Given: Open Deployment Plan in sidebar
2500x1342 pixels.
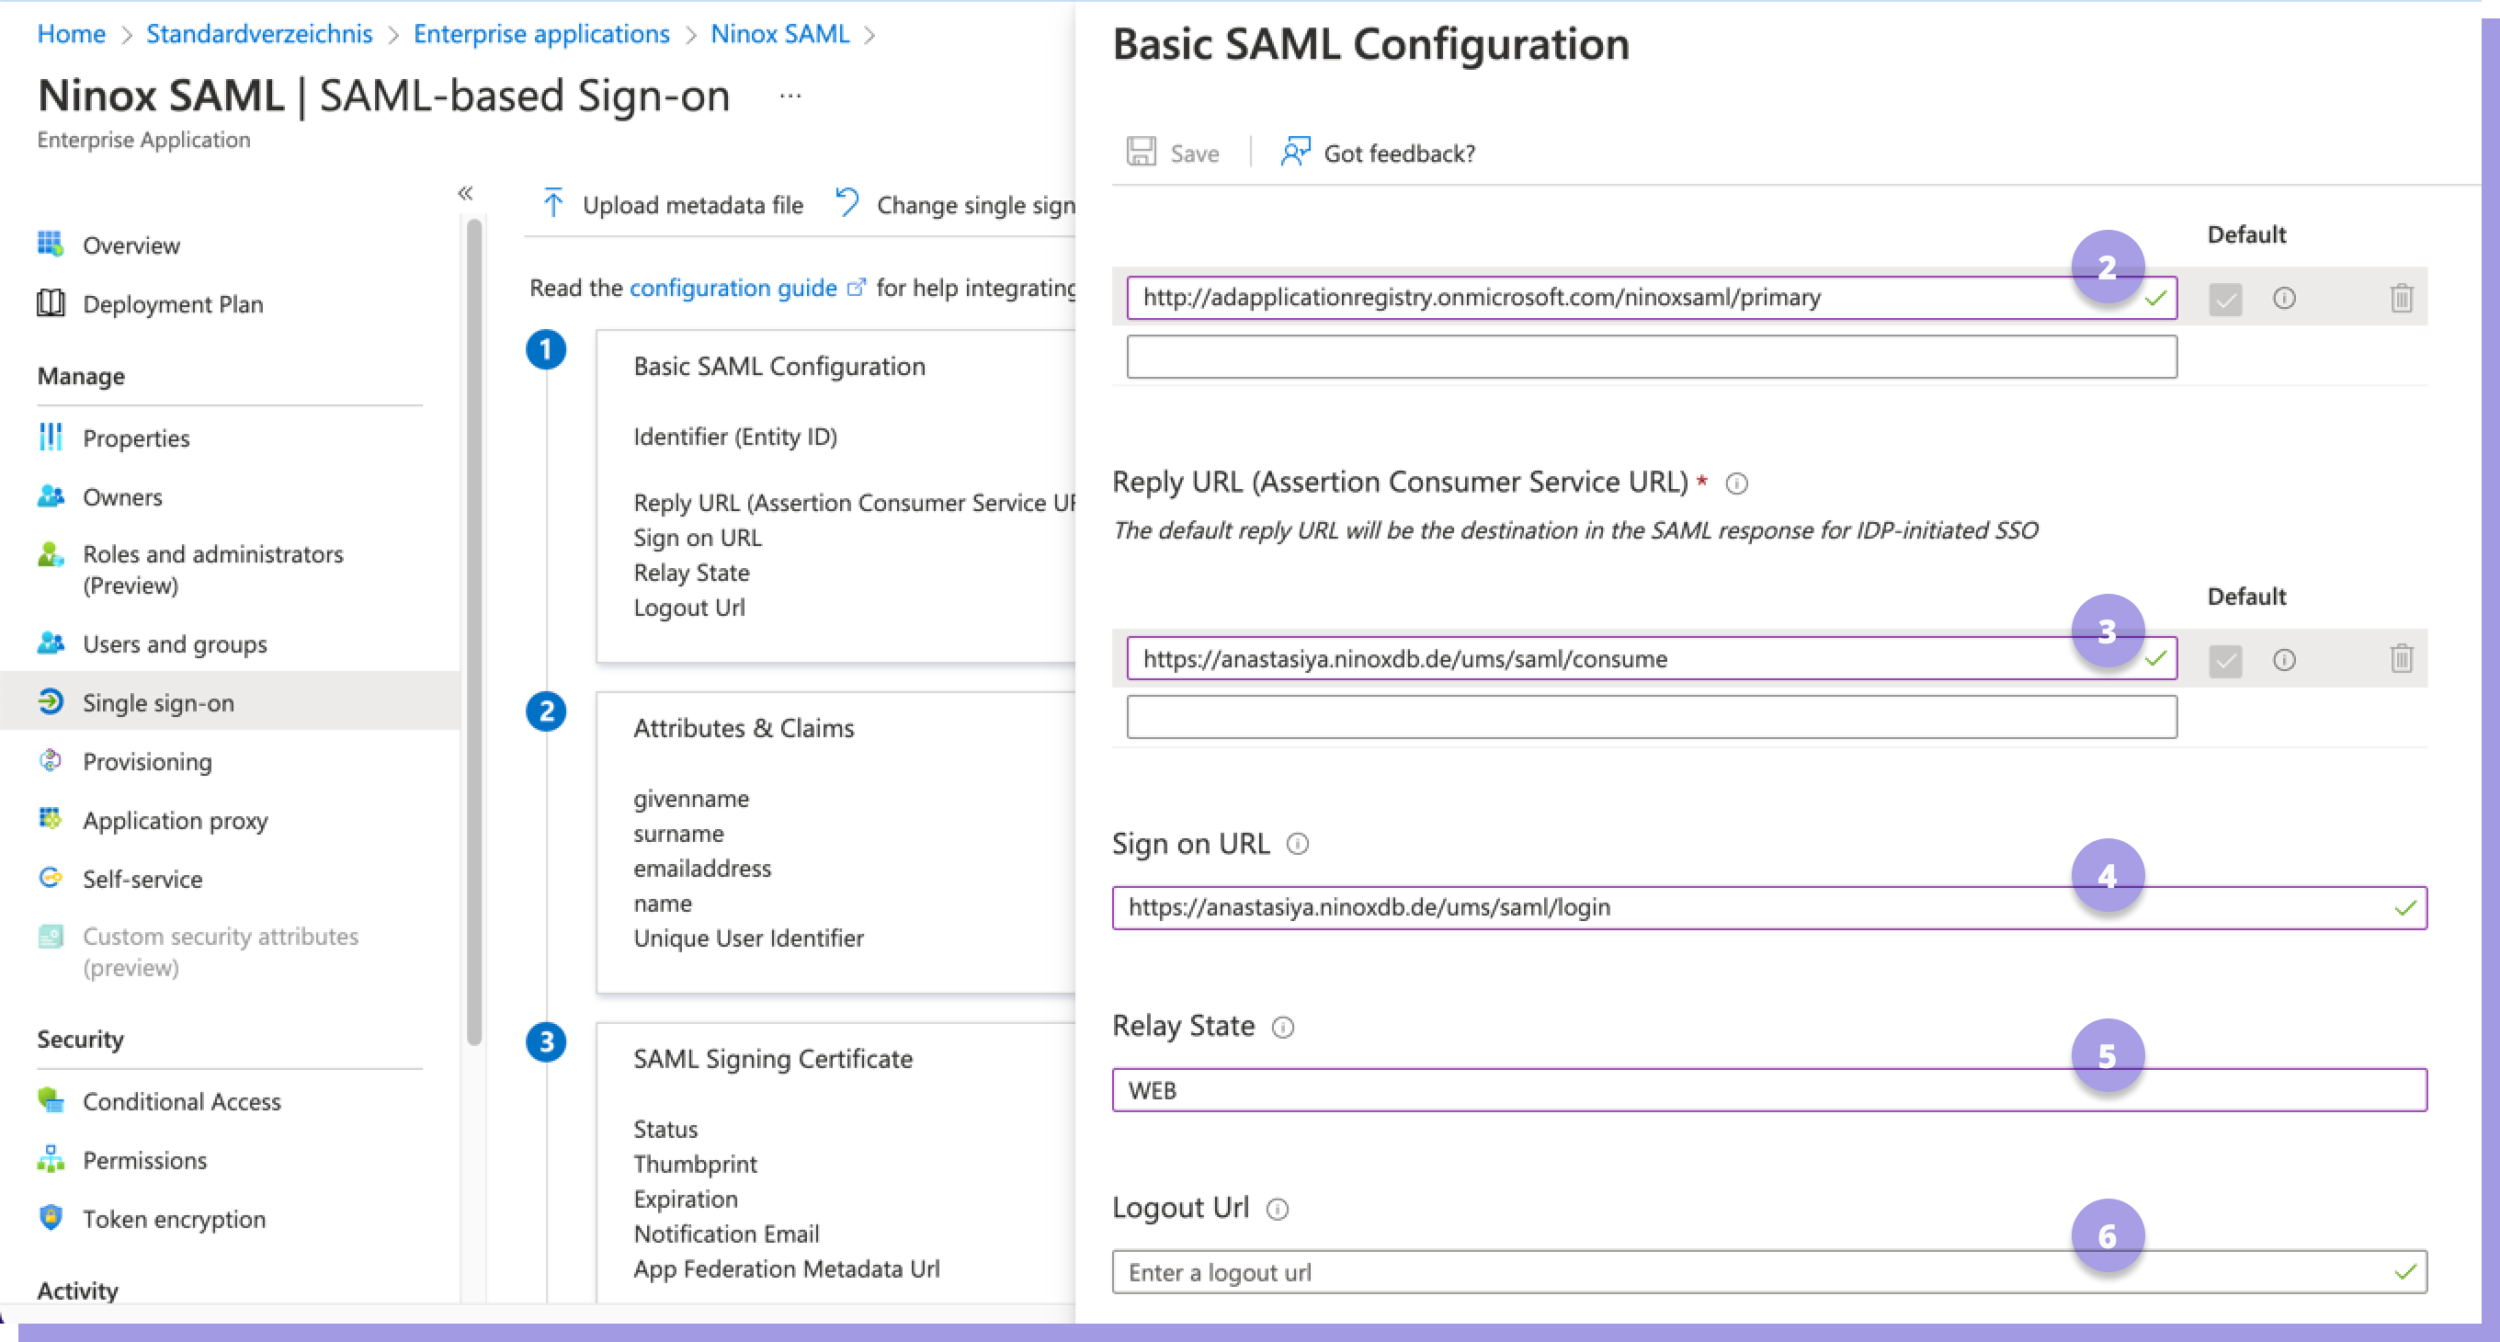Looking at the screenshot, I should (x=173, y=303).
